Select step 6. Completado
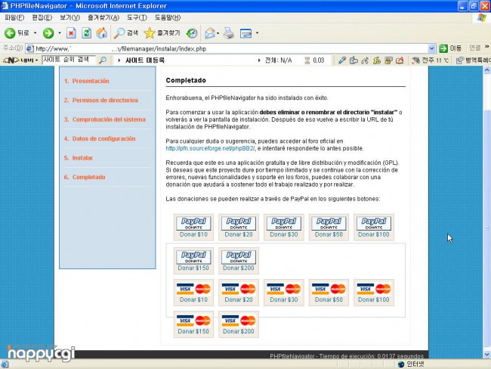 point(85,177)
